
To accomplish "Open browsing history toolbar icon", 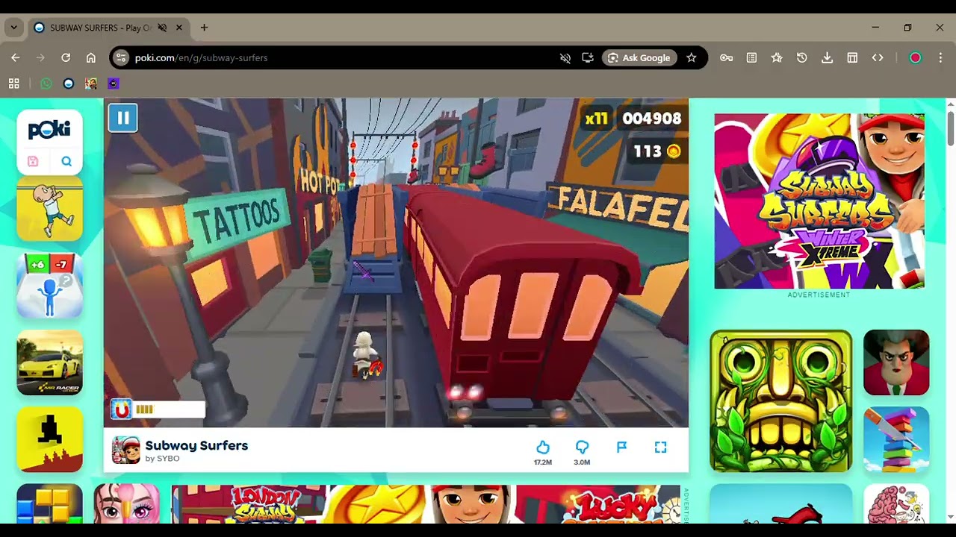I will [x=802, y=57].
